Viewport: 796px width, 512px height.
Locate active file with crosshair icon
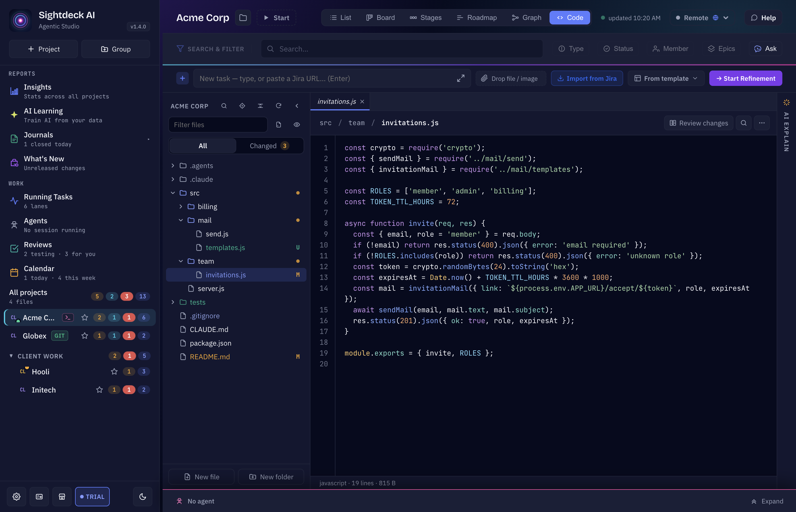[242, 106]
